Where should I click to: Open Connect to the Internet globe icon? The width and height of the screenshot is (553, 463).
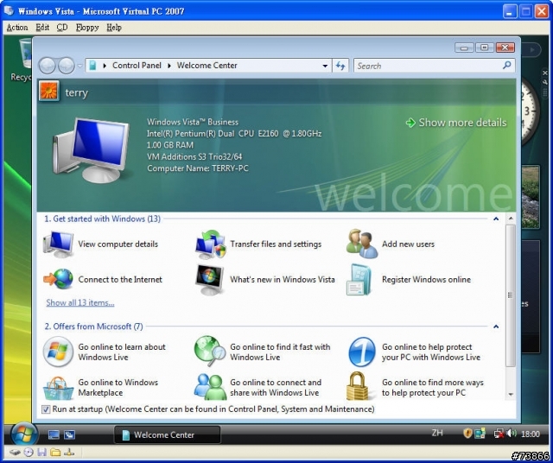58,279
